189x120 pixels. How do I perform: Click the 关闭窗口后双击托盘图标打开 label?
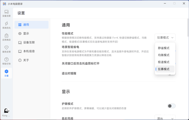[81, 64]
